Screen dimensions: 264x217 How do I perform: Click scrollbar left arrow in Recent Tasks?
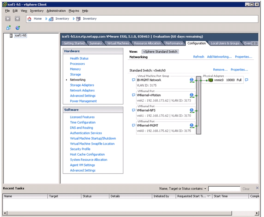[5, 213]
